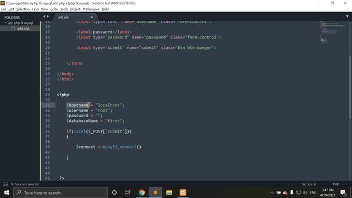352x198 pixels.
Task: Place cursor on $username line
Action: tap(89, 111)
